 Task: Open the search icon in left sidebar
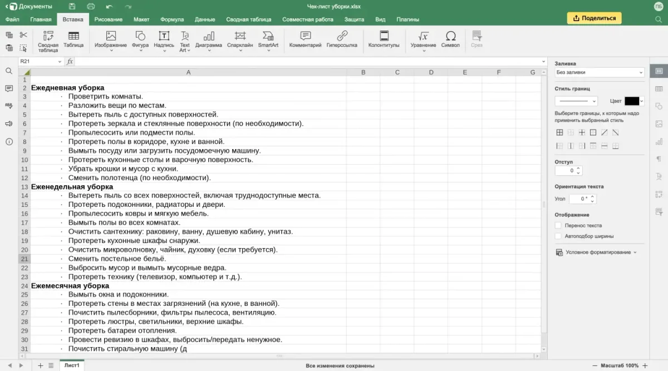click(9, 71)
